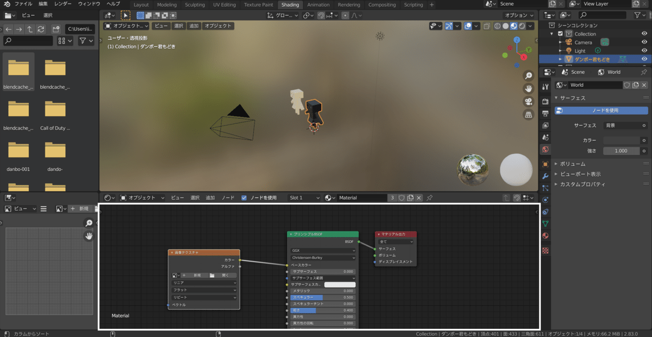This screenshot has height=337, width=652.
Task: Open the Object Data green triangle tab
Action: point(546,223)
